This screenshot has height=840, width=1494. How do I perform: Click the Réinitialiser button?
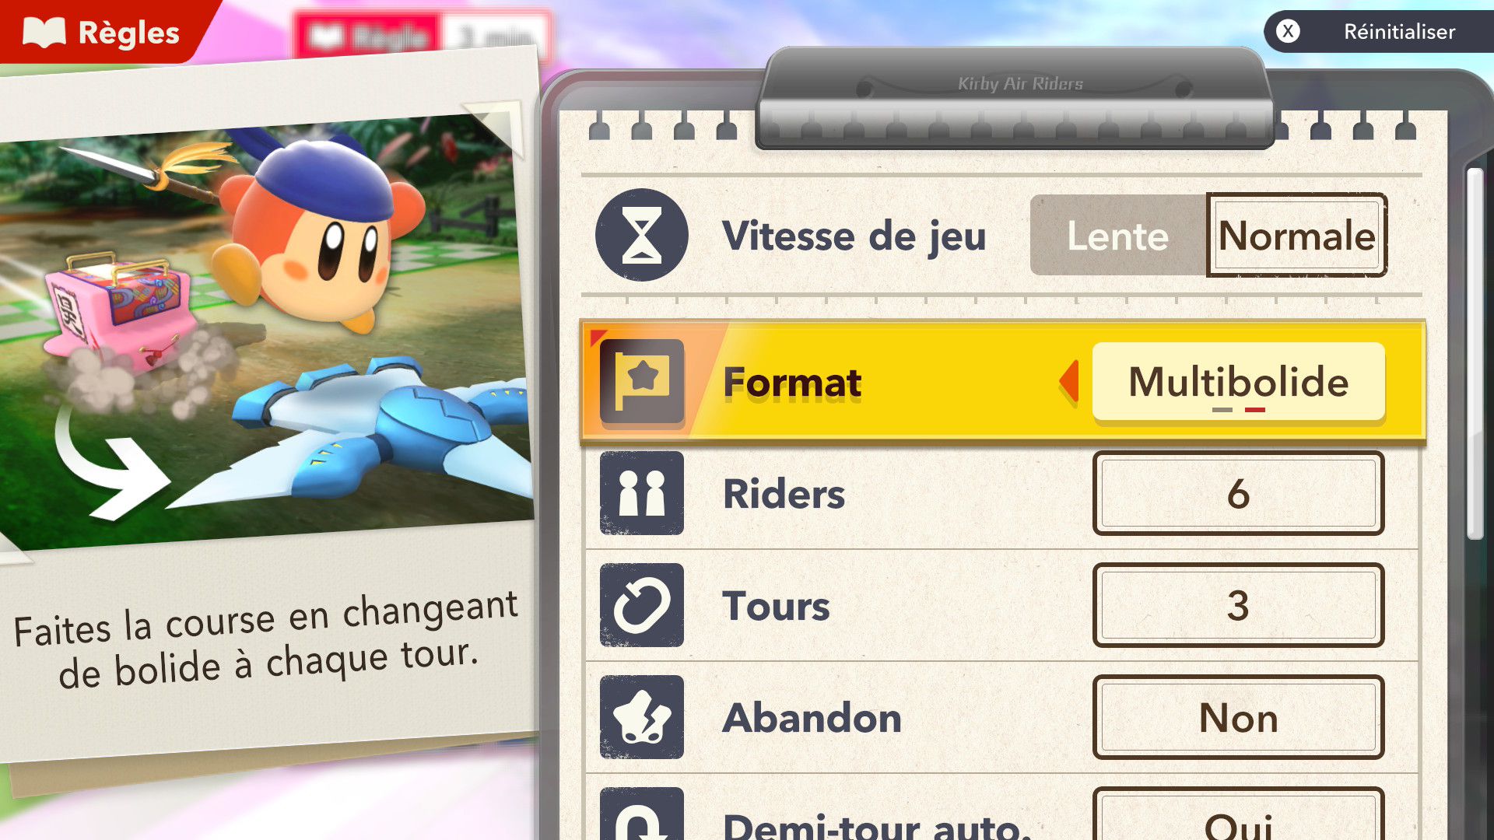tap(1379, 31)
